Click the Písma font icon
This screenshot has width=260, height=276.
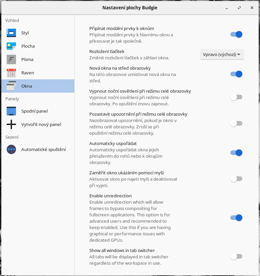click(11, 59)
